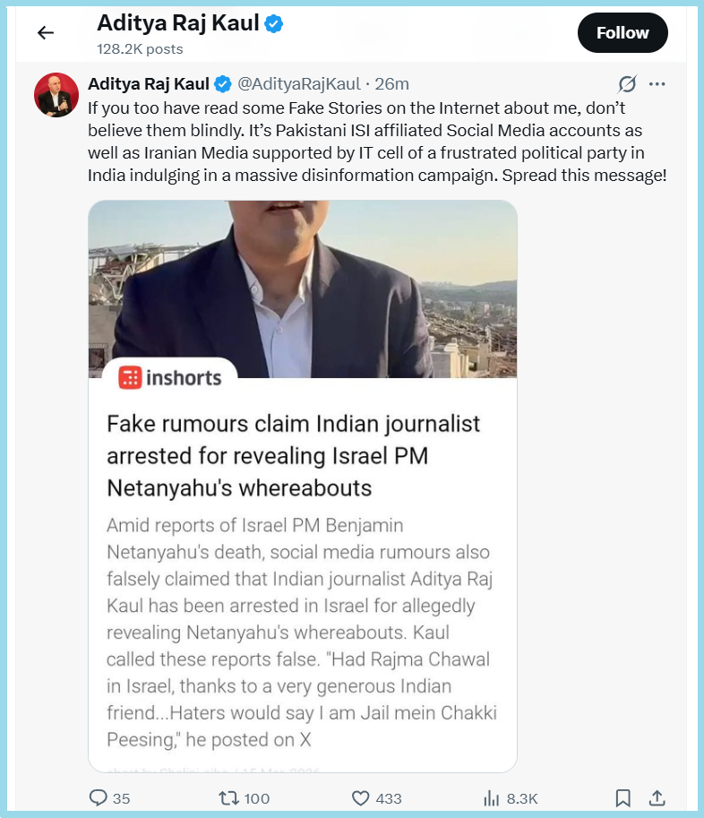Open the Fake rumours headline text
704x818 pixels.
pyautogui.click(x=294, y=456)
